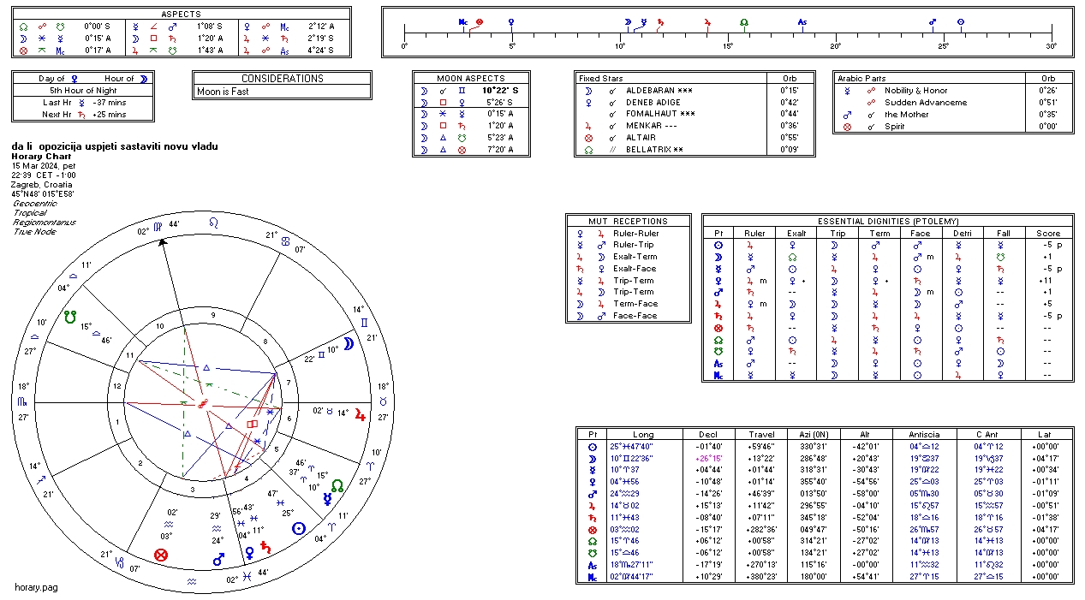The height and width of the screenshot is (600, 1085).
Task: Click the Scorpio sign glyph on the Ascendant
Action: (23, 401)
